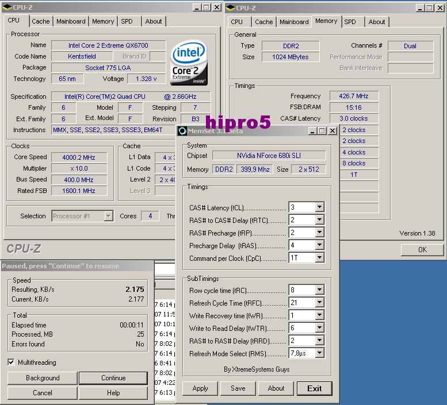Open the RAS# to RAS# Delay (tRRD) dropdown
The image size is (447, 405).
coord(319,341)
